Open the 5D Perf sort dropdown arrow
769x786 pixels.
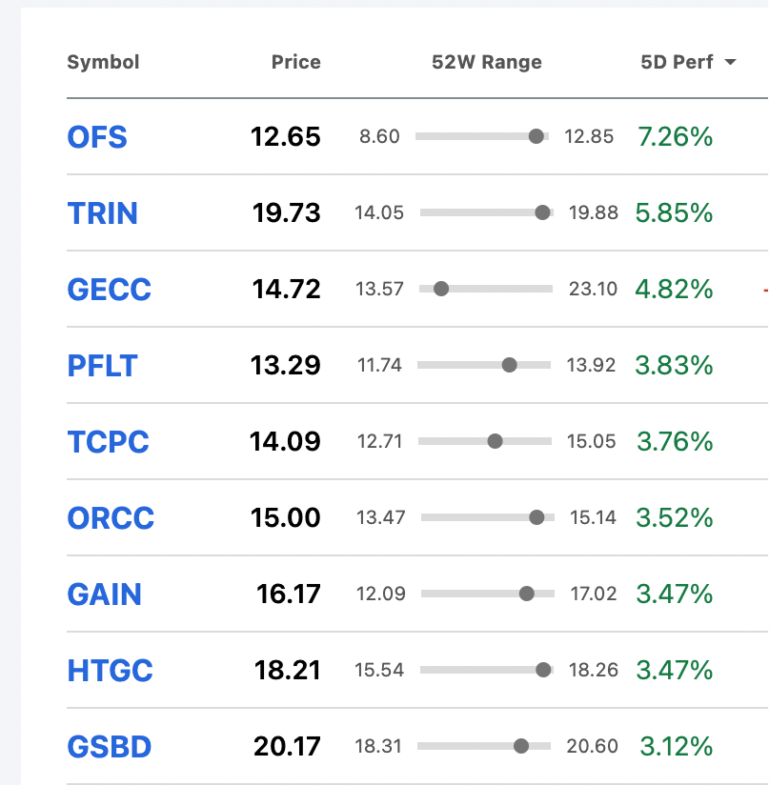click(731, 63)
